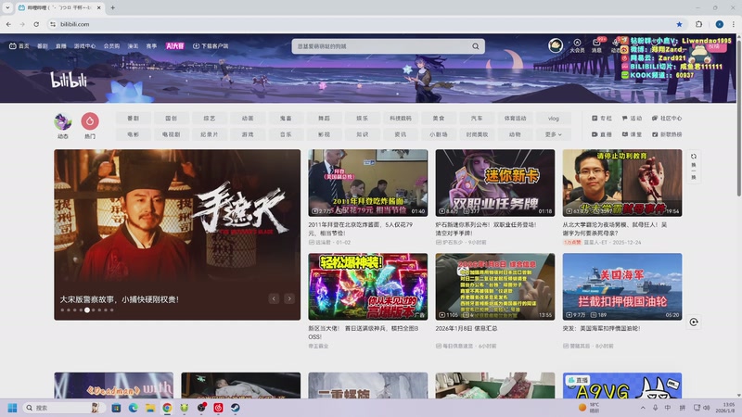Select the 科技数码 category chip

pyautogui.click(x=401, y=119)
